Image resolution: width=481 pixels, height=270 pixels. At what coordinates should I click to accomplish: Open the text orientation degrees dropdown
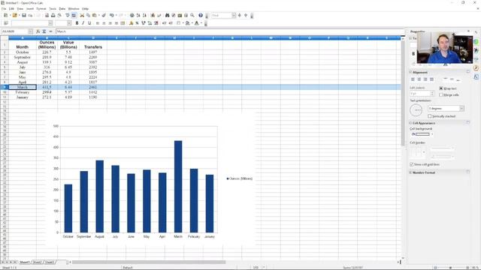461,108
